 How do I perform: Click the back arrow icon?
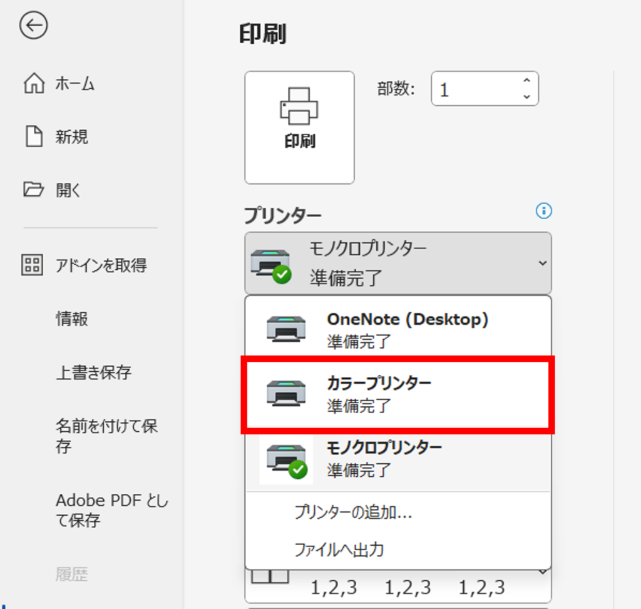pyautogui.click(x=34, y=26)
